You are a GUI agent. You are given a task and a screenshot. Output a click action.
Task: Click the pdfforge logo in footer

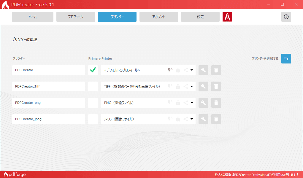[15, 174]
